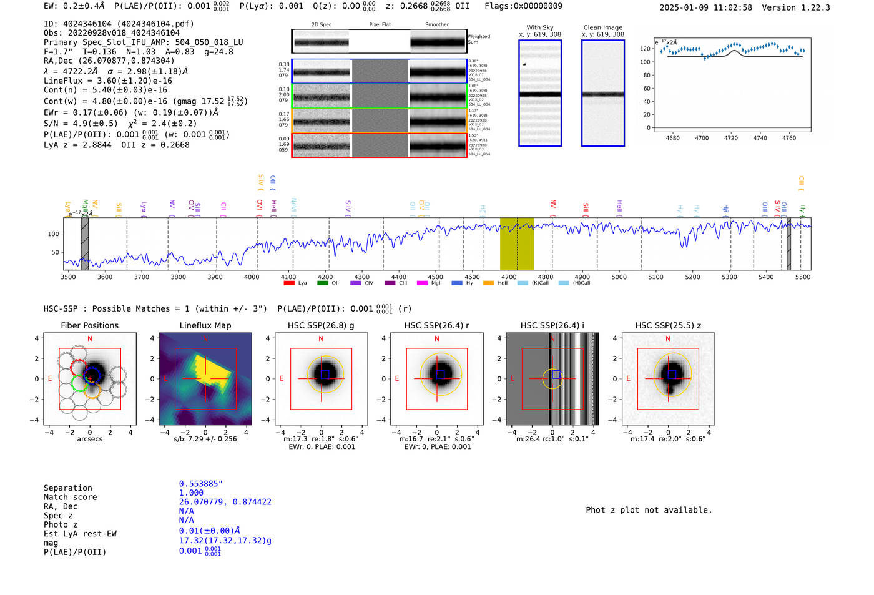Click the red NV line label above the spectrum

pyautogui.click(x=553, y=204)
